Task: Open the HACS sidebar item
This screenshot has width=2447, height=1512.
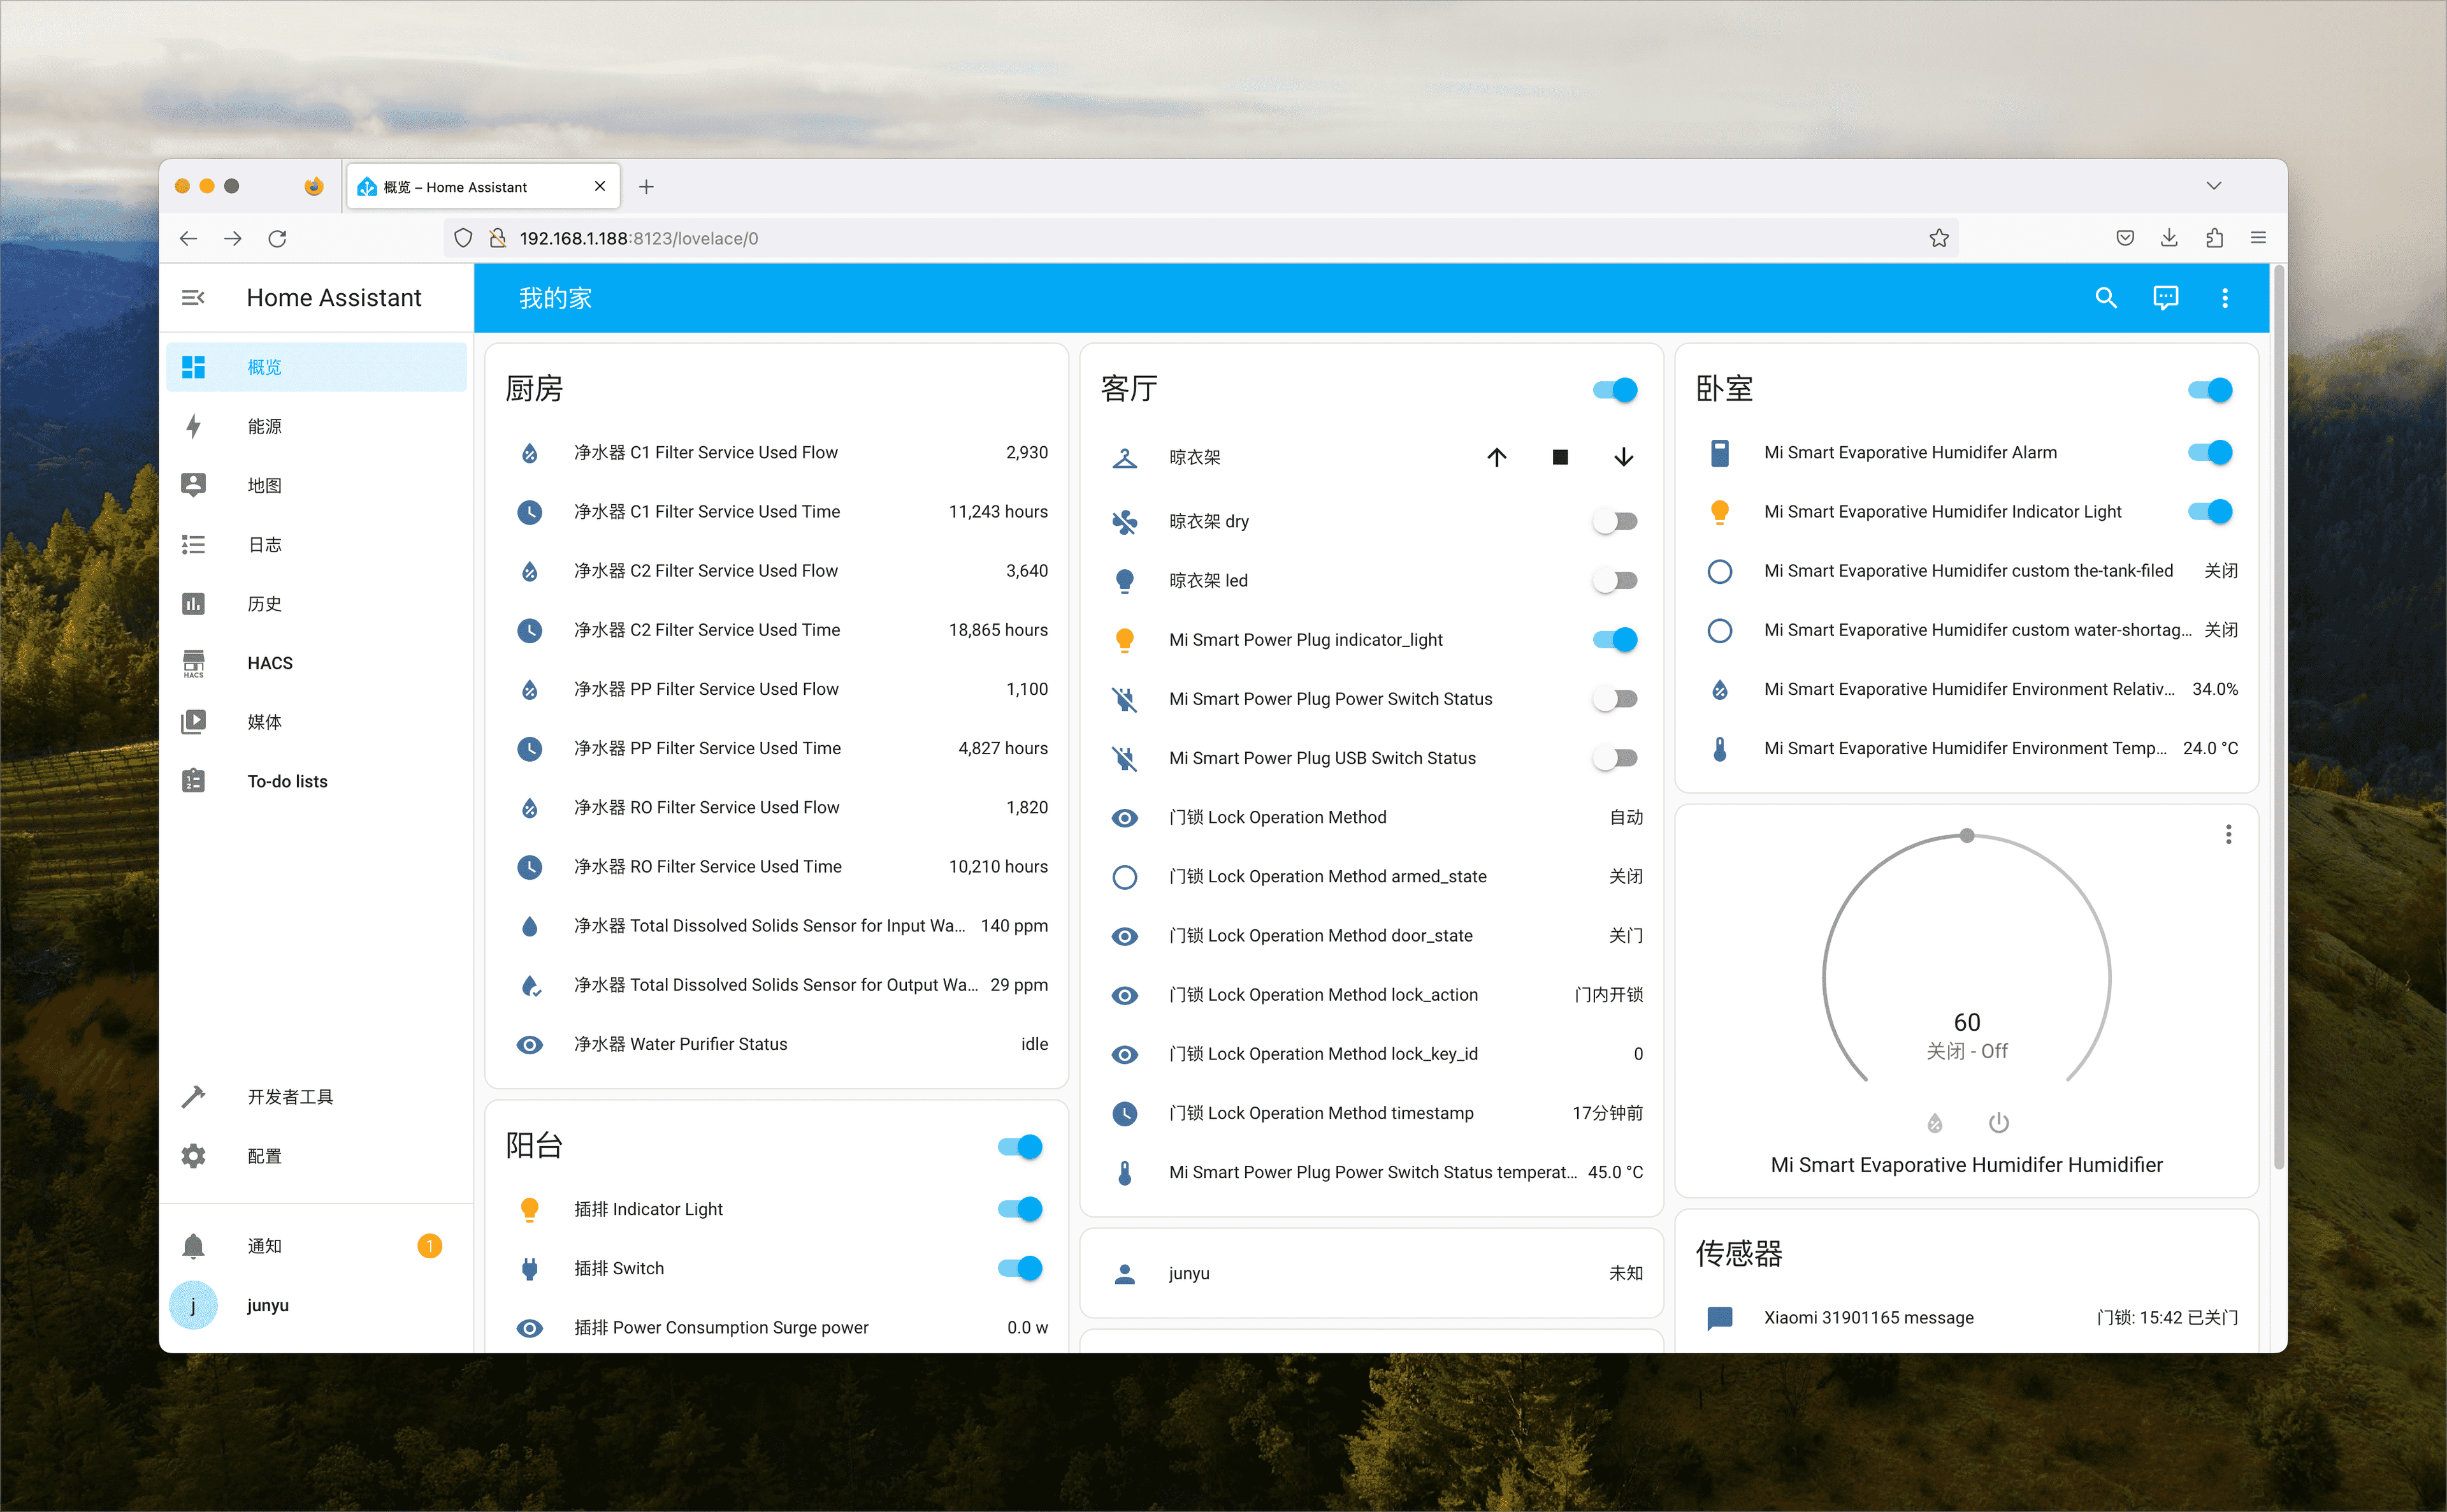Action: 270,663
